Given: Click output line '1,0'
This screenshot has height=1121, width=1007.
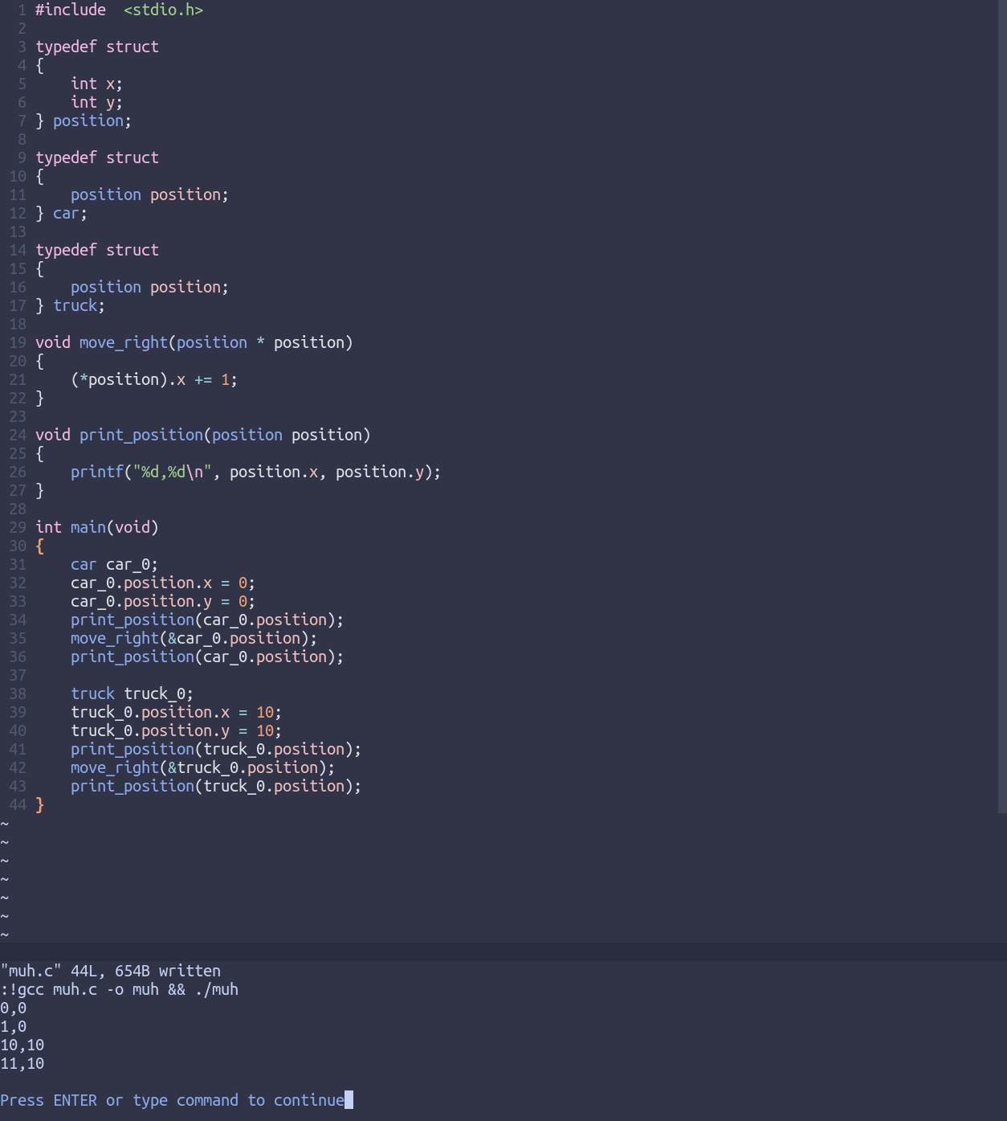Looking at the screenshot, I should tap(13, 1026).
